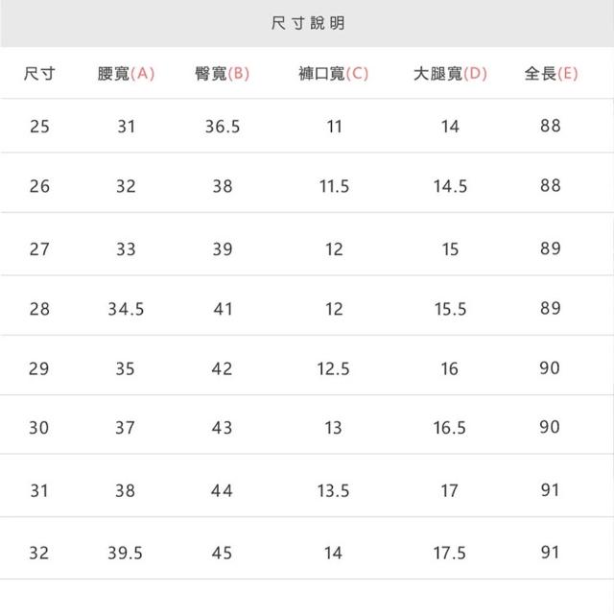Select size 28 row label
This screenshot has width=614, height=614.
39,310
